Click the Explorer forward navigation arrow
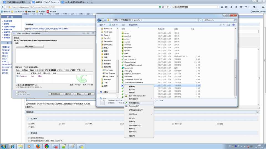The image size is (266, 149). click(x=103, y=20)
